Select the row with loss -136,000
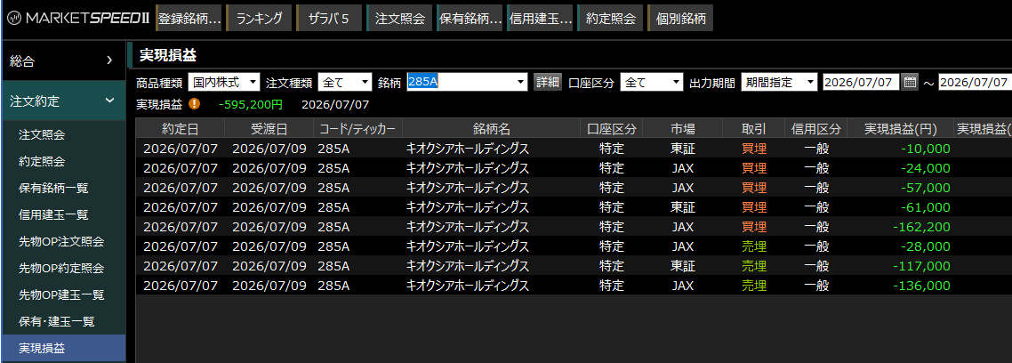Screen dimensions: 1012x363 tap(574, 286)
